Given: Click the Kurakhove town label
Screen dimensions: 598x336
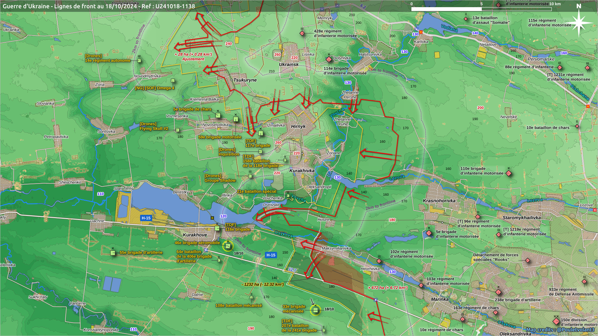Looking at the screenshot, I should [195, 235].
